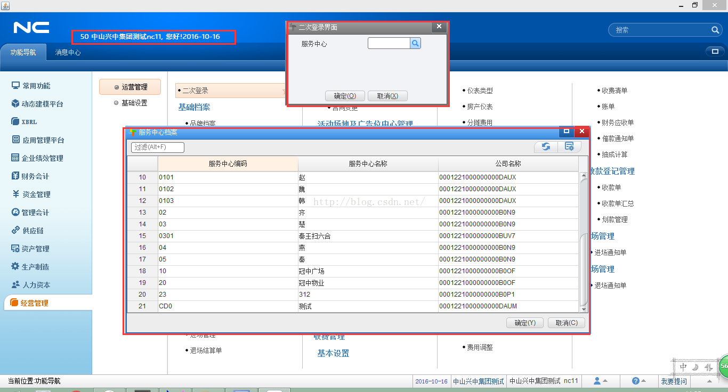Open 仪表类型 menu link

click(480, 91)
